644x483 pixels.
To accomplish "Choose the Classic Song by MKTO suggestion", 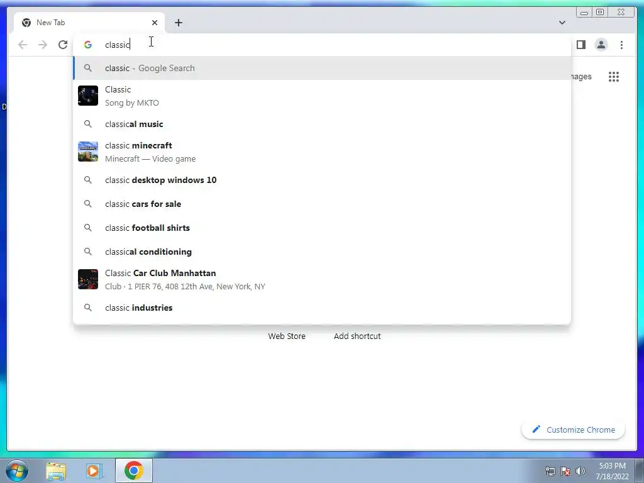I will (322, 96).
